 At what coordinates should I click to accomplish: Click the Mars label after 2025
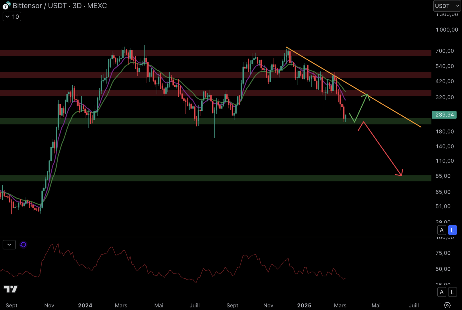tap(340, 305)
